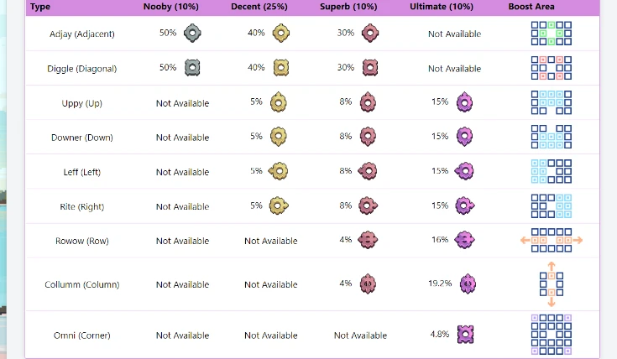617x359 pixels.
Task: Click the purple Ultimate Collumm cog icon
Action: click(x=468, y=284)
